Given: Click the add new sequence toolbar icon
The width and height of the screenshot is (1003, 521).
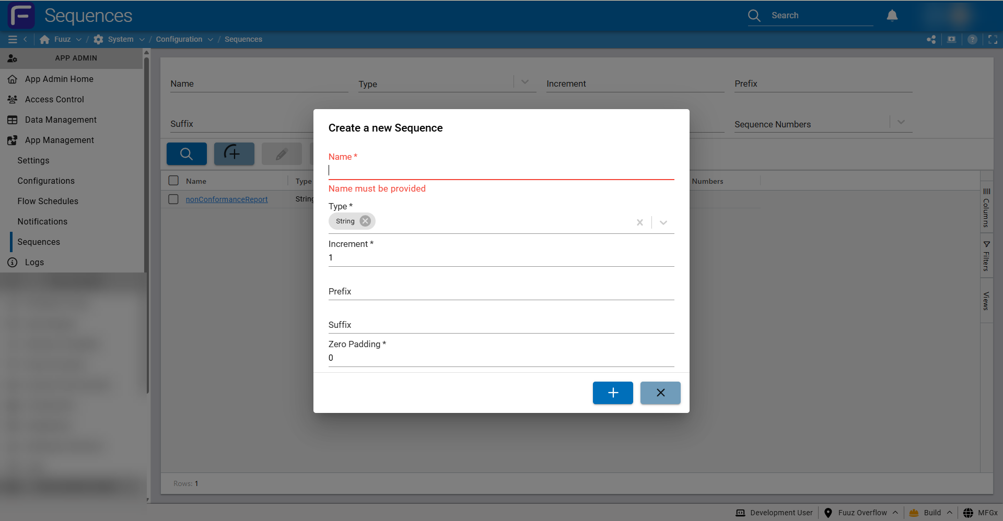Looking at the screenshot, I should (234, 154).
